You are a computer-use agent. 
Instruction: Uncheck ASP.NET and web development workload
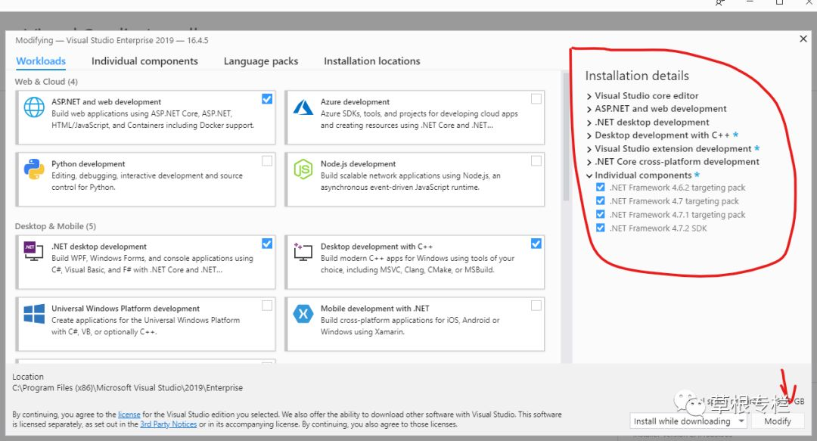click(x=267, y=98)
